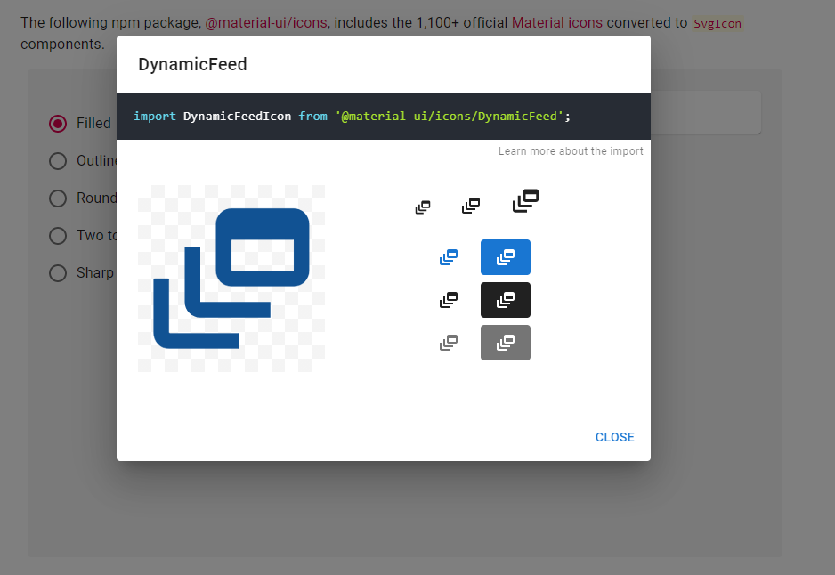Select gray DynamicFeed icon on white background
The image size is (835, 575).
coord(449,342)
